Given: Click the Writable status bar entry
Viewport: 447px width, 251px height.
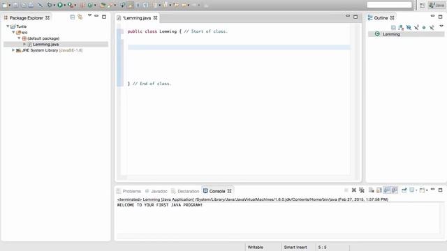Looking at the screenshot, I should click(256, 247).
